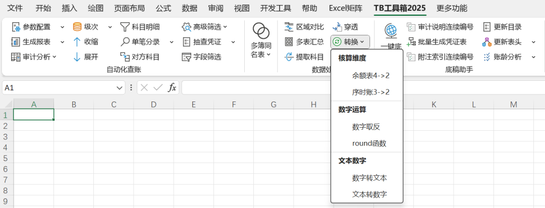Open 参数配置 settings icon
The height and width of the screenshot is (208, 545).
click(x=16, y=27)
